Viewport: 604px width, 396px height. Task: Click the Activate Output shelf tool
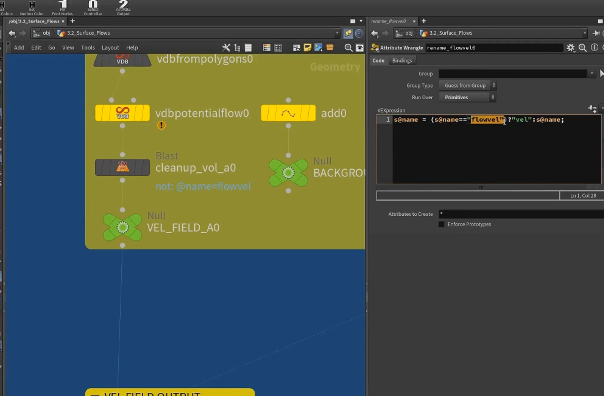(x=123, y=8)
